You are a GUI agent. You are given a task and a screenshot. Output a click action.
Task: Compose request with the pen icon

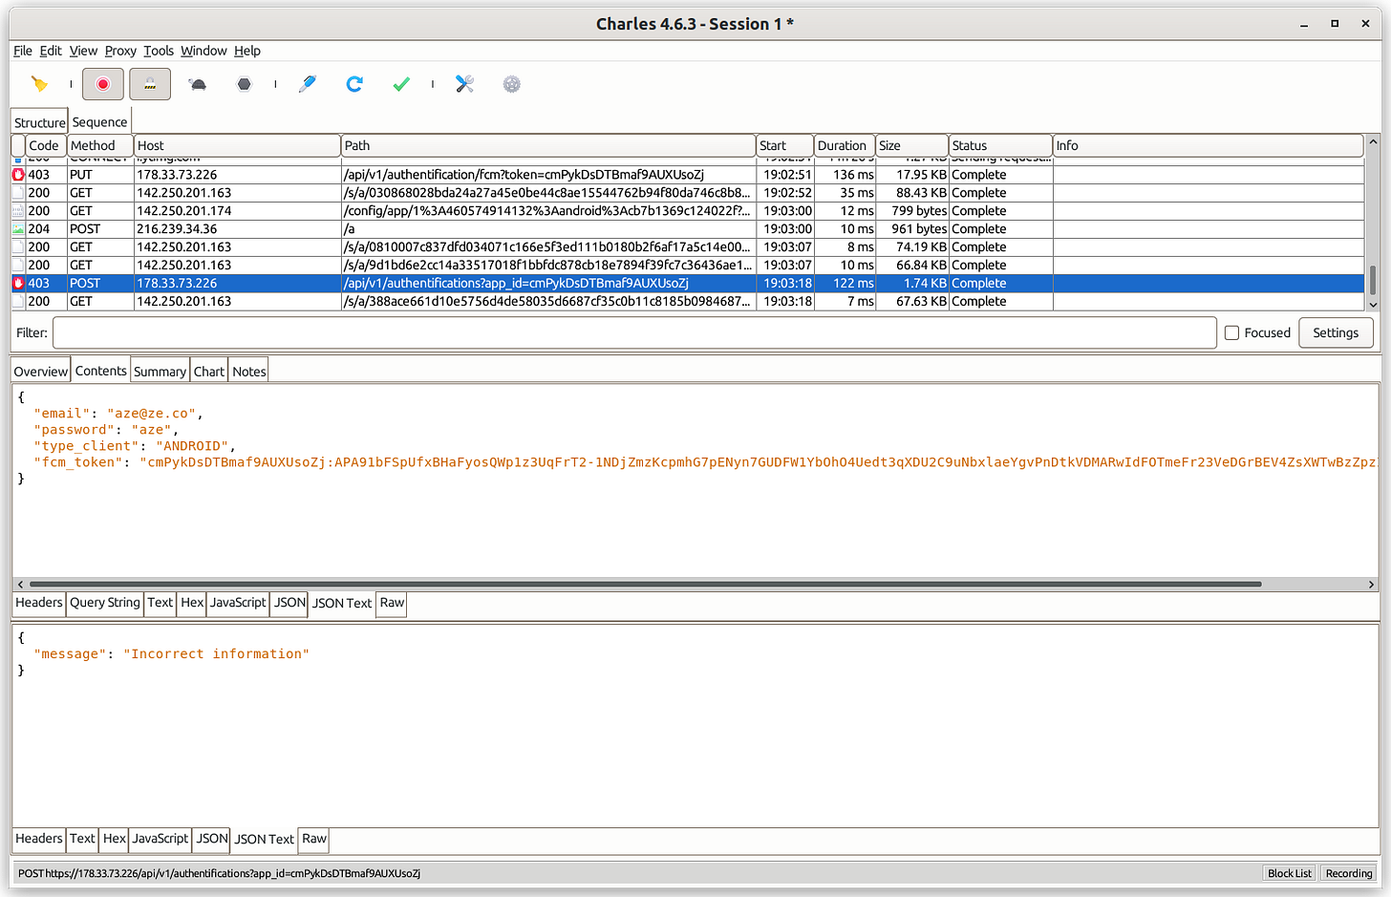click(x=308, y=84)
